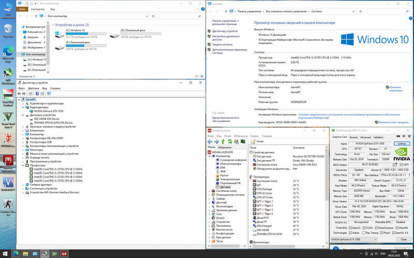Image resolution: width=414 pixels, height=258 pixels.
Task: Click the Explorer address bar refresh icon
Action: (x=153, y=17)
